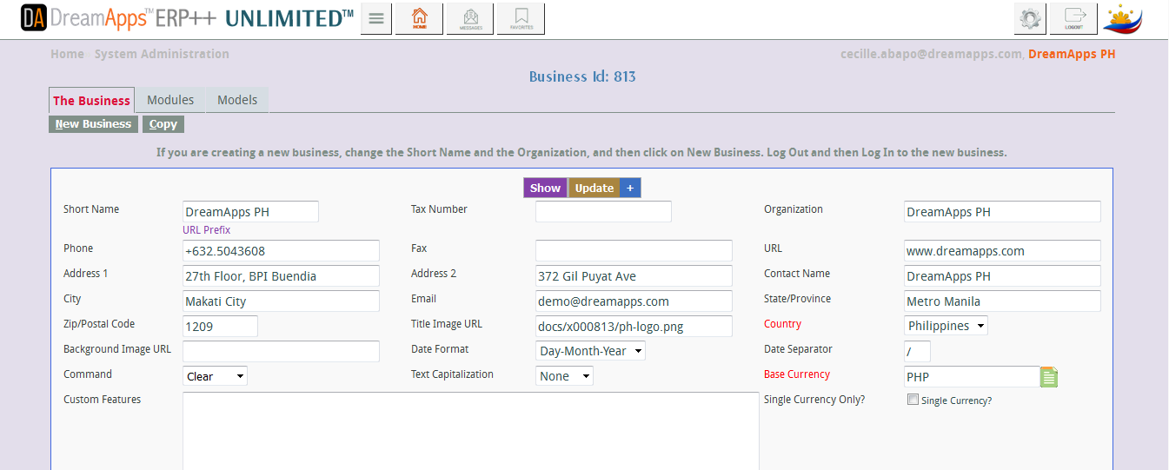Click the DreamApps PH business link
The image size is (1169, 470).
pos(1072,54)
